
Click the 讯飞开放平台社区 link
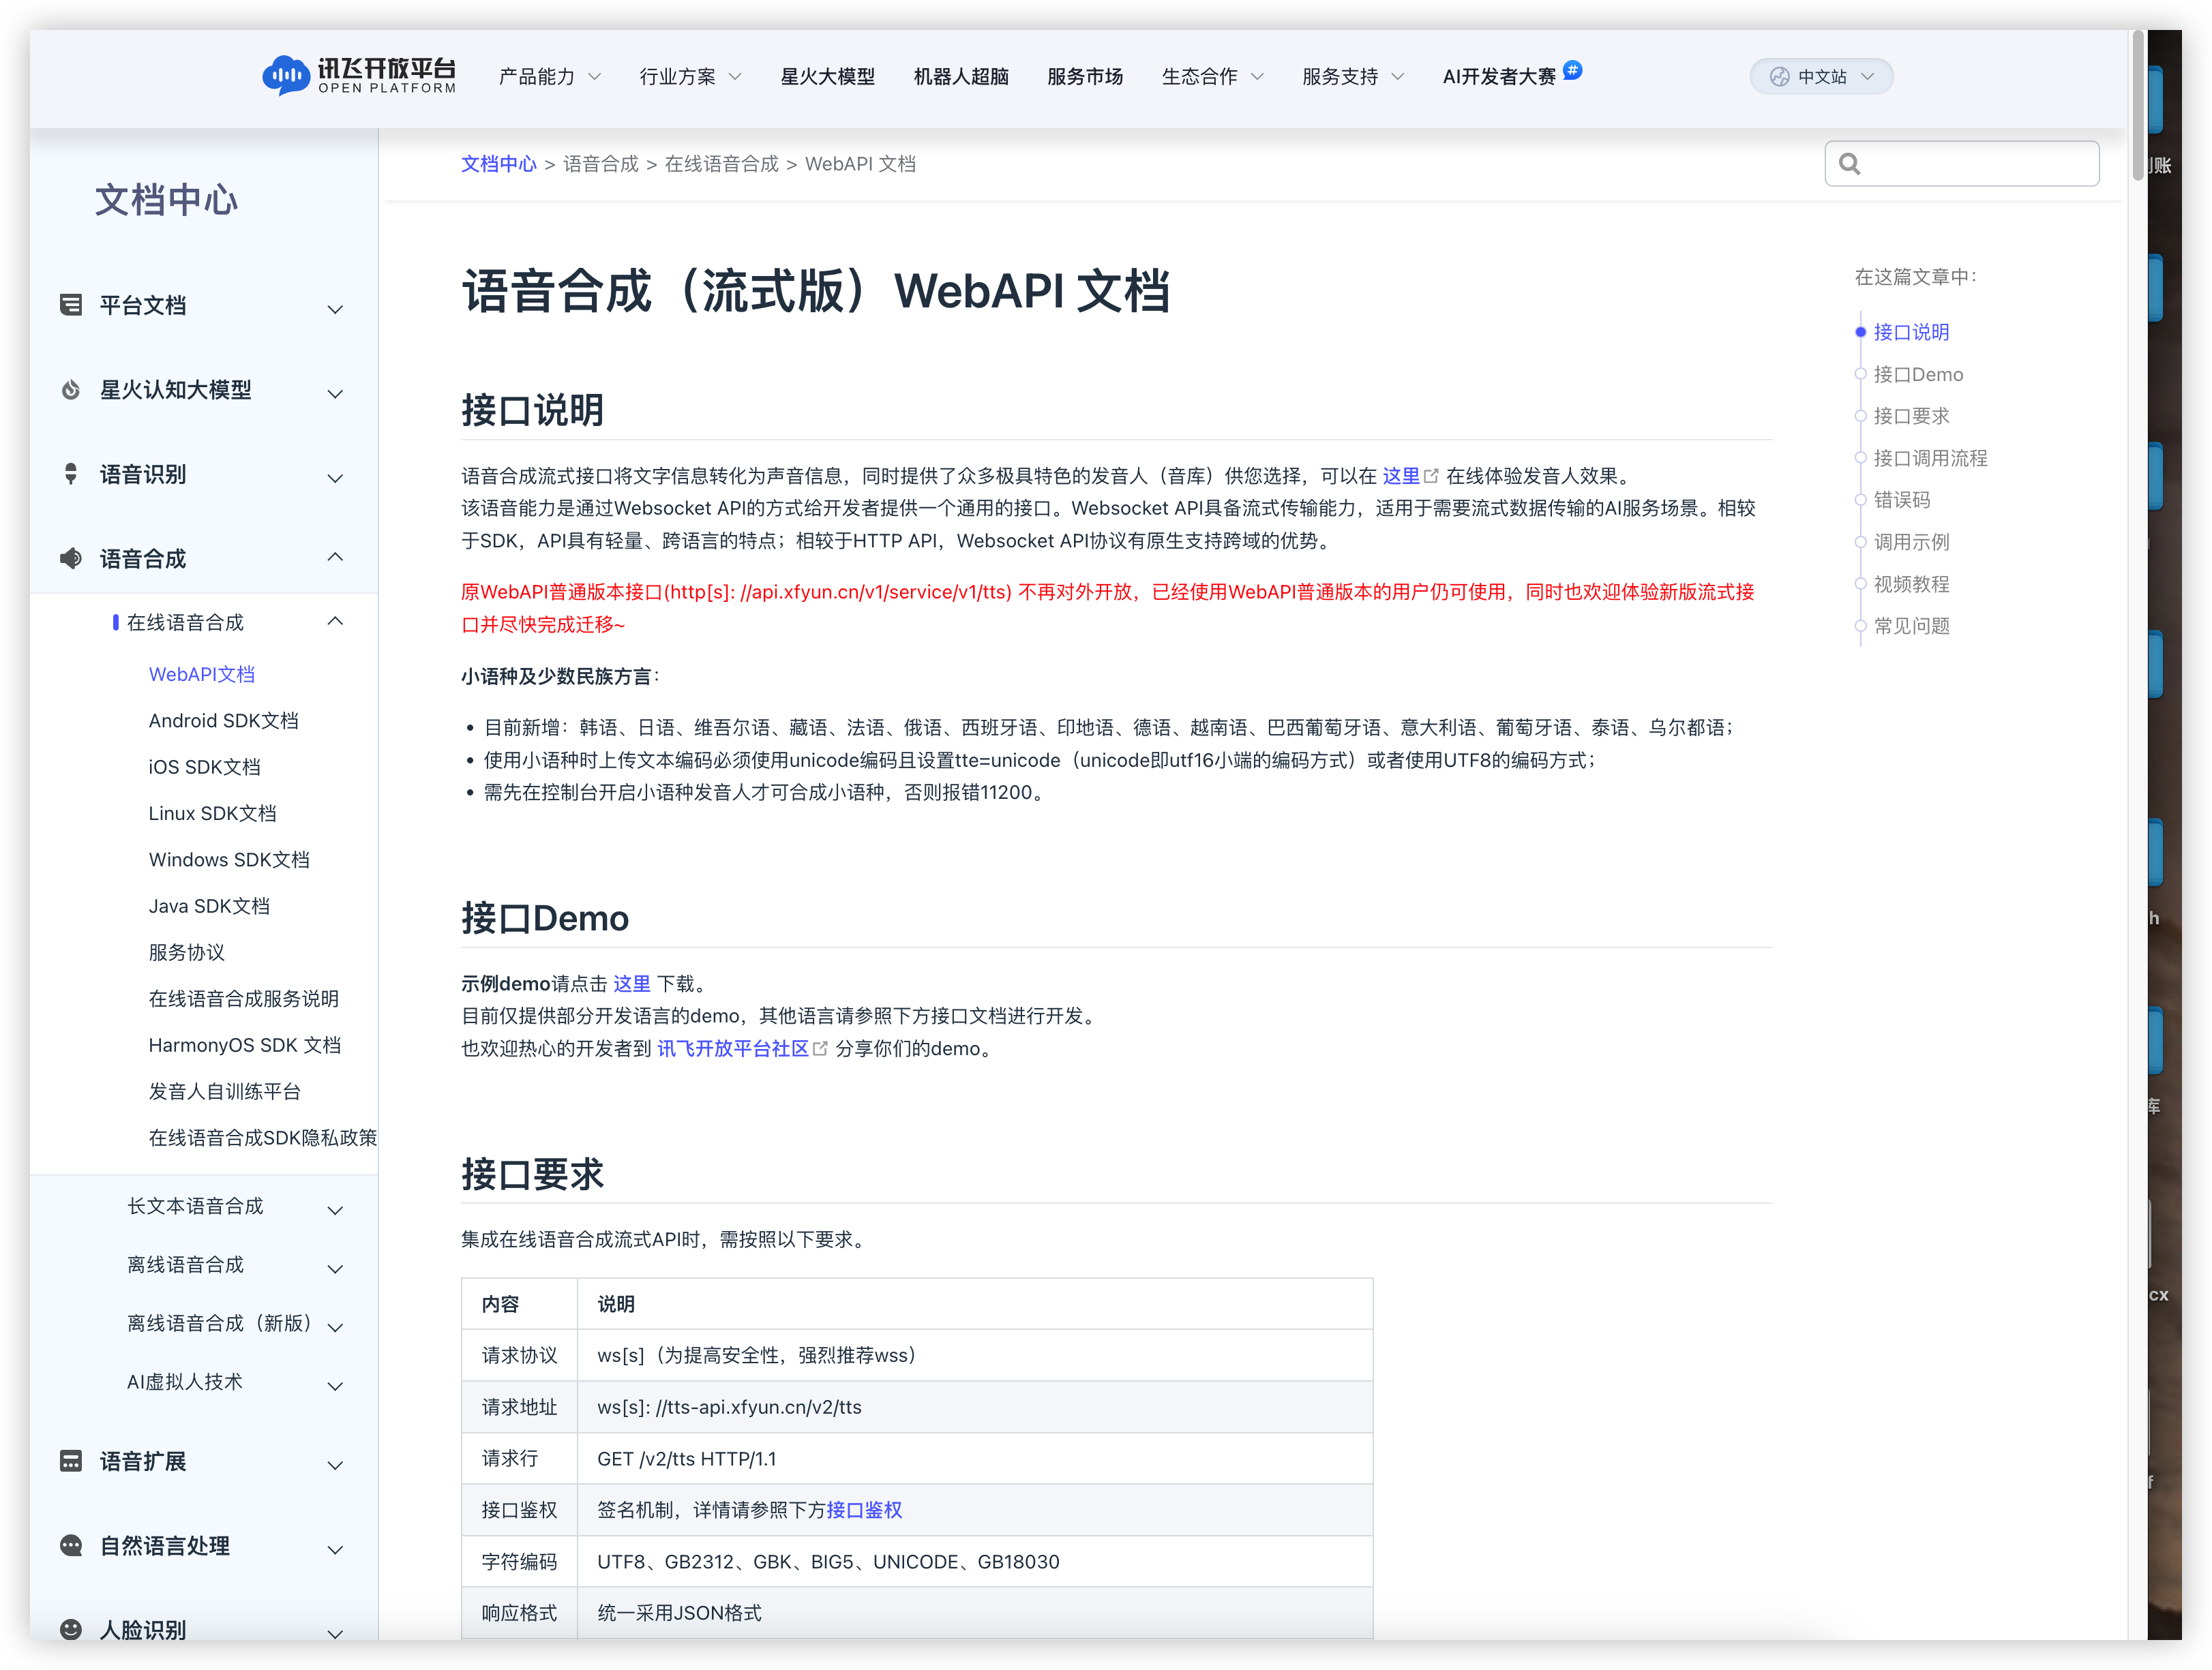click(733, 1048)
